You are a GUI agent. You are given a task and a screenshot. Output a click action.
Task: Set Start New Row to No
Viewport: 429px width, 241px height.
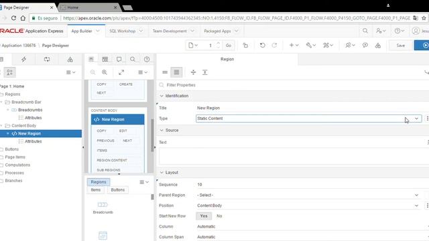point(219,216)
